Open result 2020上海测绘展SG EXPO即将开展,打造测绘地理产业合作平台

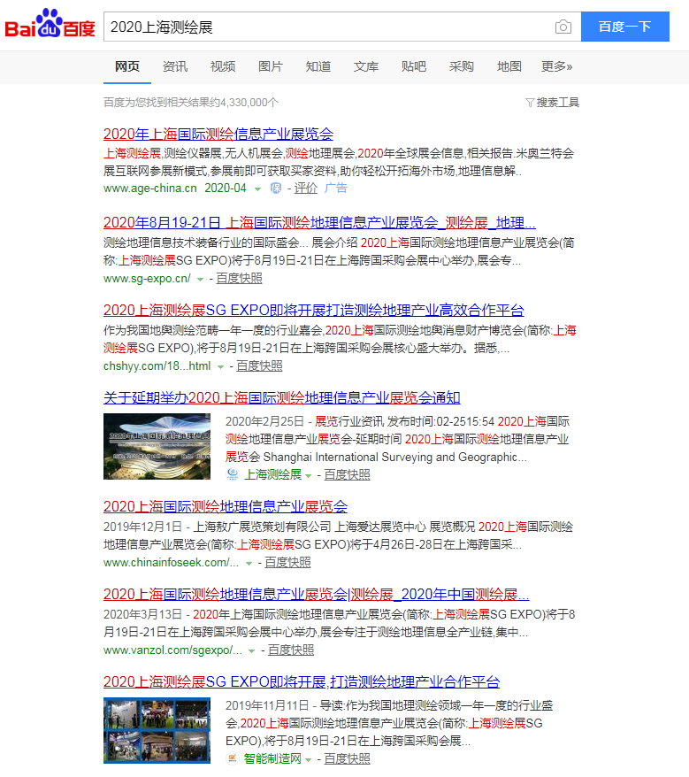(x=302, y=681)
